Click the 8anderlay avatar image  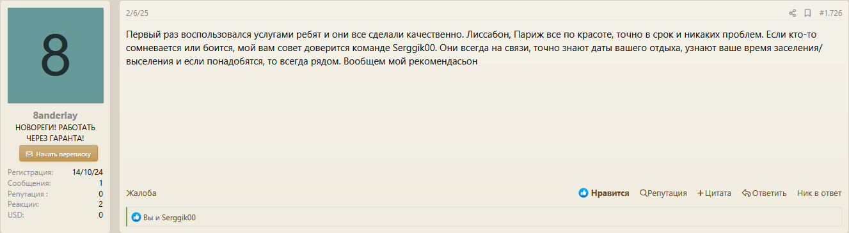pos(56,56)
